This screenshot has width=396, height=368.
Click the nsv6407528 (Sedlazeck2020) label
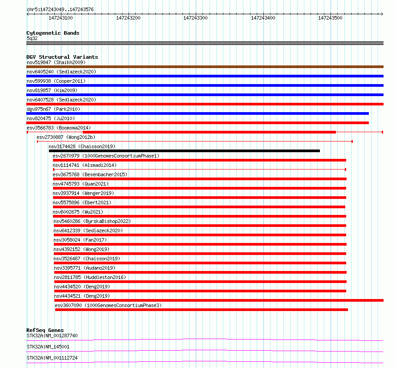(x=61, y=100)
